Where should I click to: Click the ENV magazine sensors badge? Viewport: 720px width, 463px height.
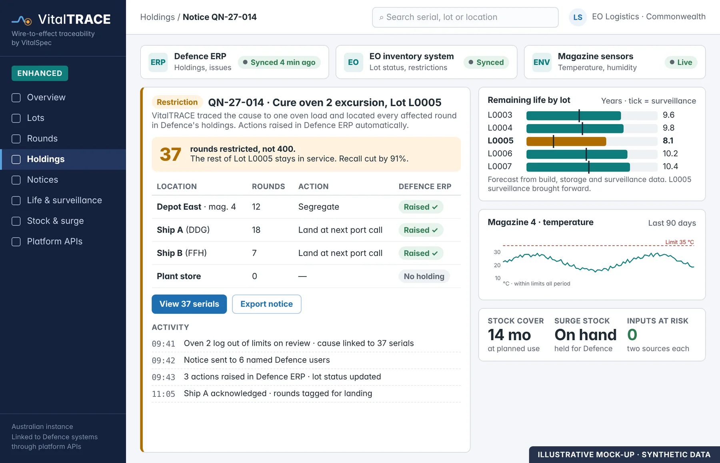pyautogui.click(x=542, y=62)
